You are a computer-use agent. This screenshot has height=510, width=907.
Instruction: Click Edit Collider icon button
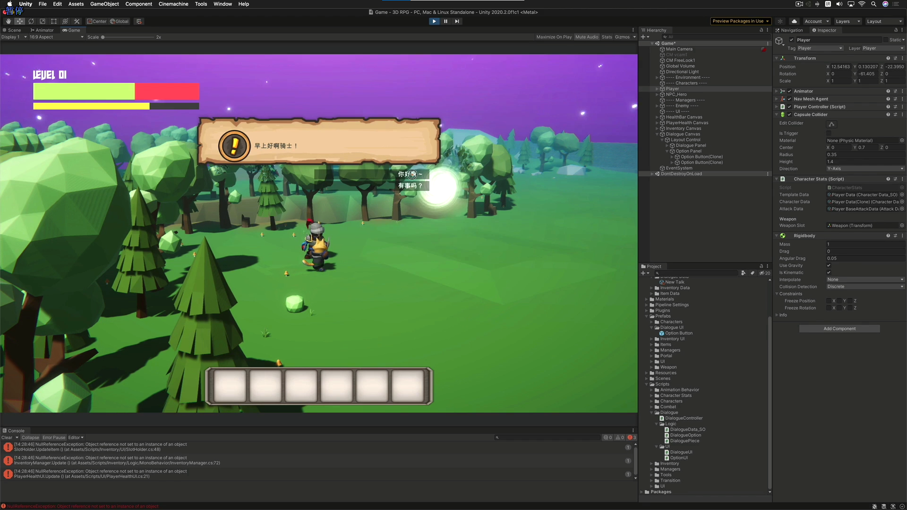click(x=831, y=124)
